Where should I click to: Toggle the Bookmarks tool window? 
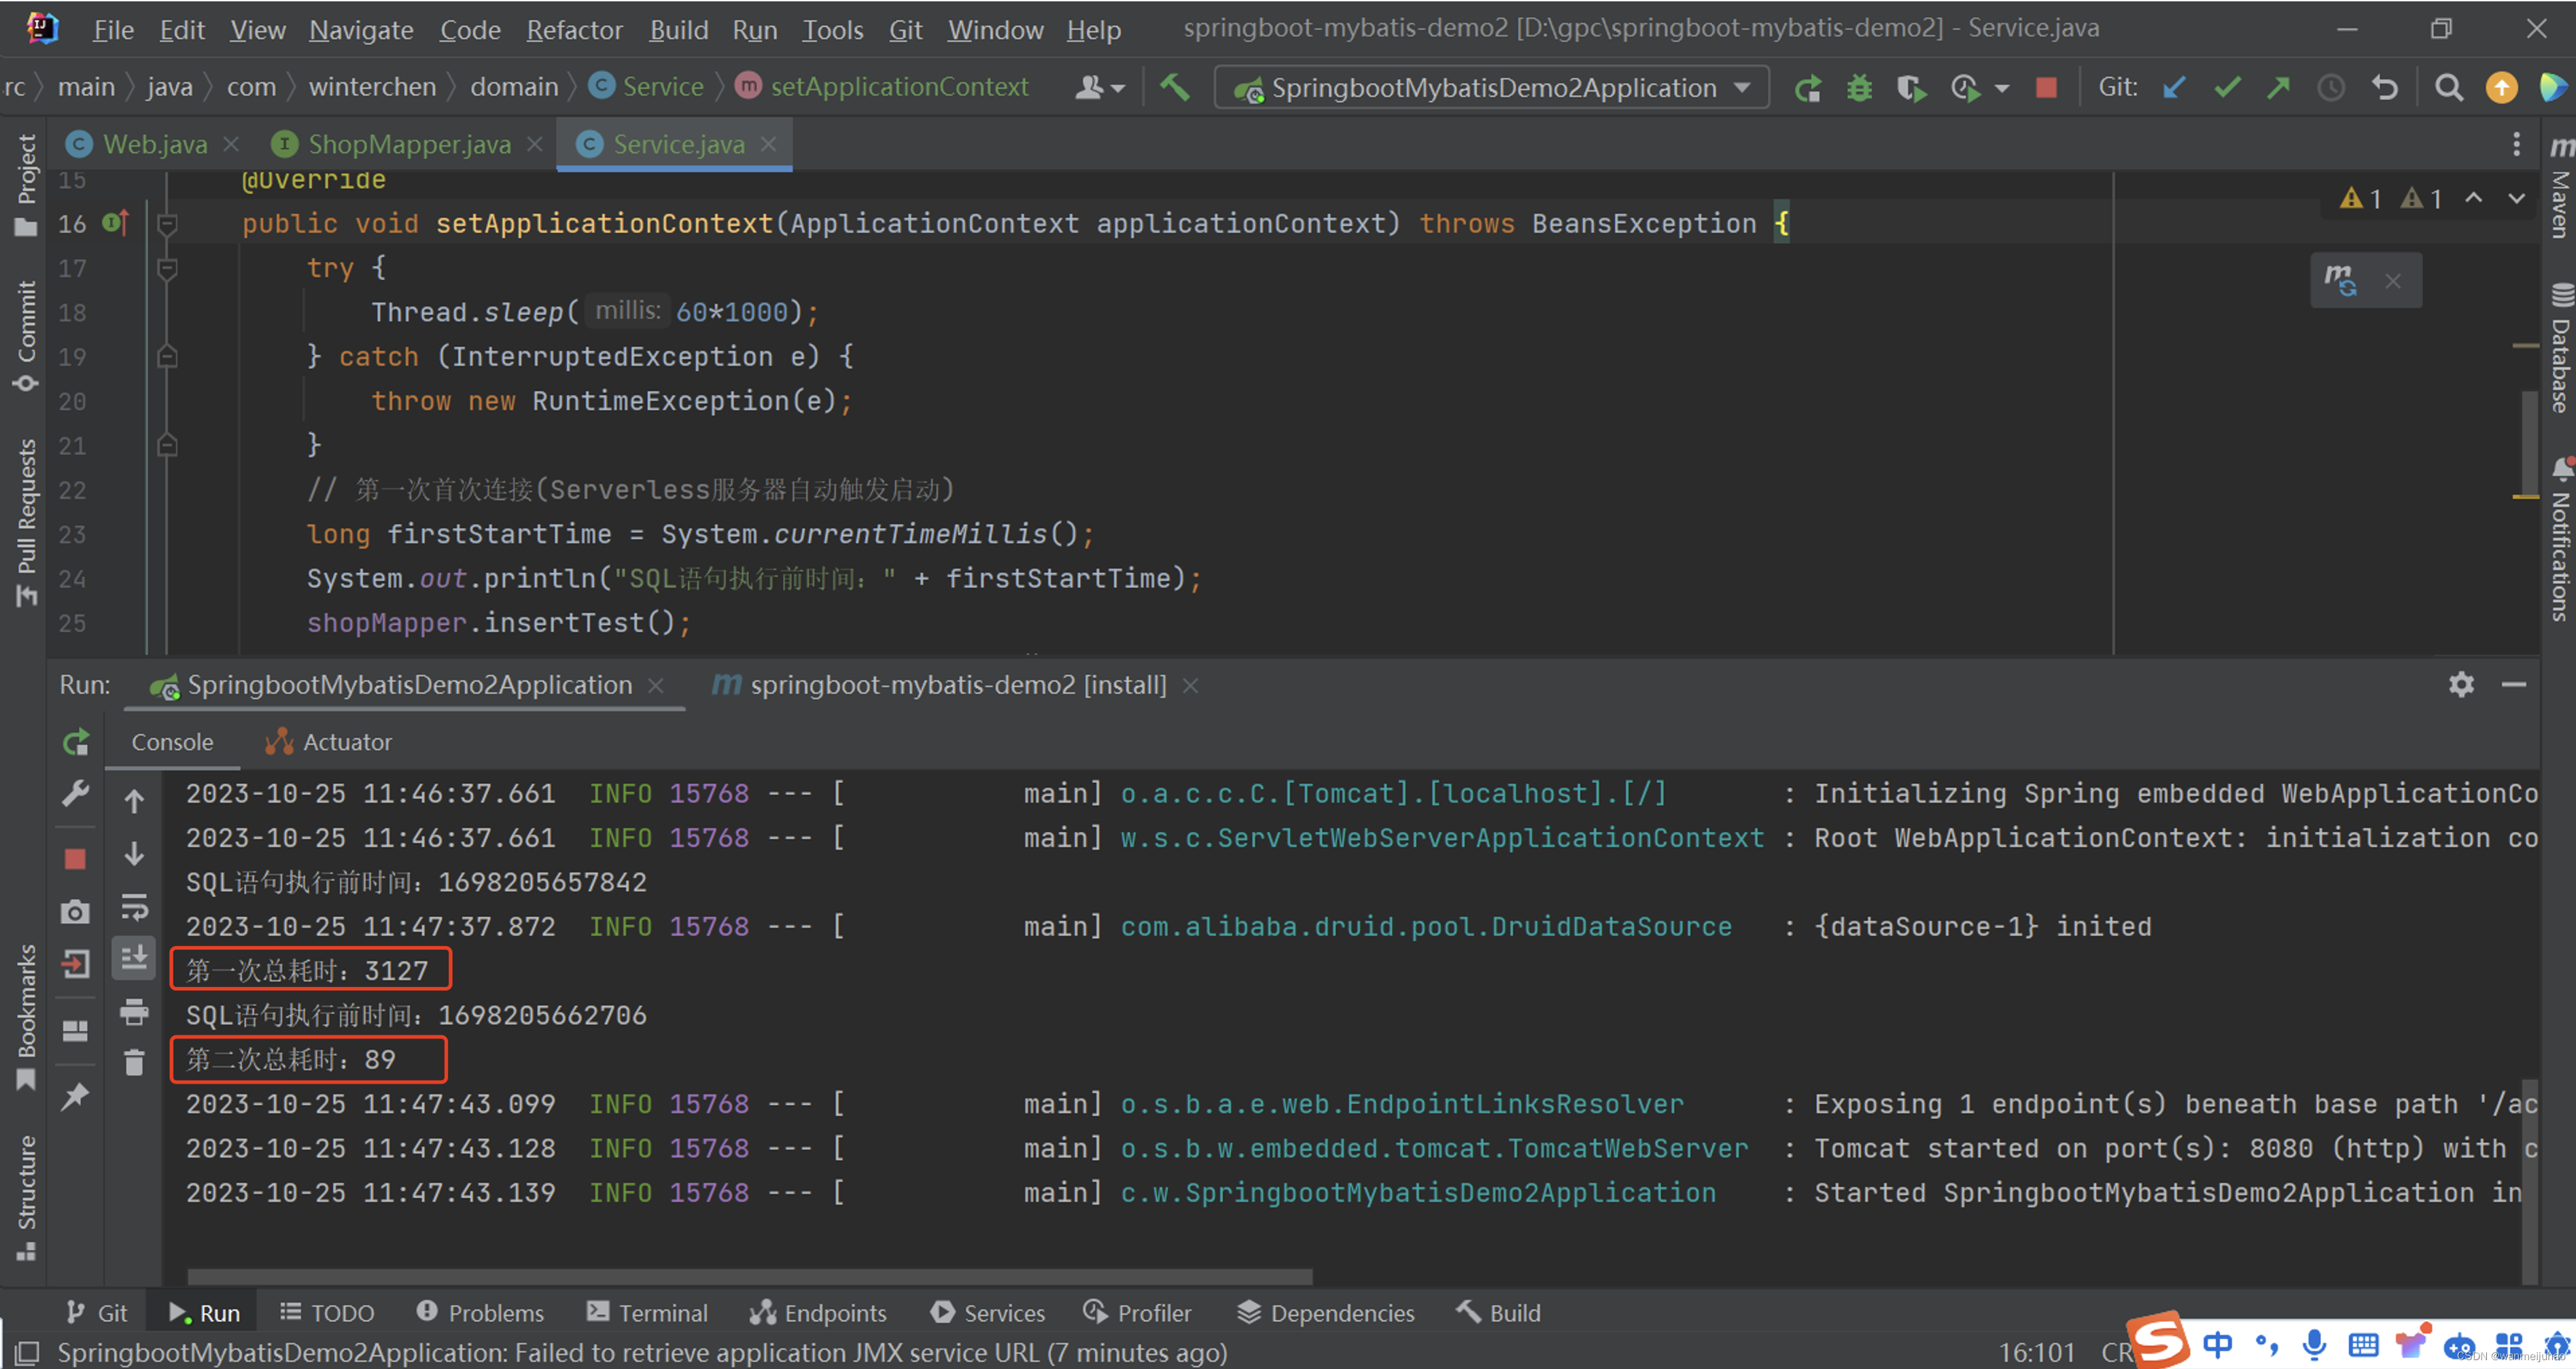(26, 1017)
